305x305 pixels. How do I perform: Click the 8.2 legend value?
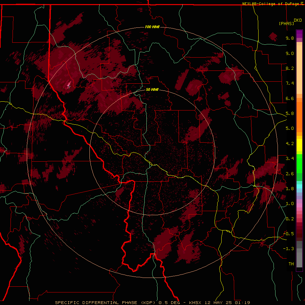tap(290, 68)
